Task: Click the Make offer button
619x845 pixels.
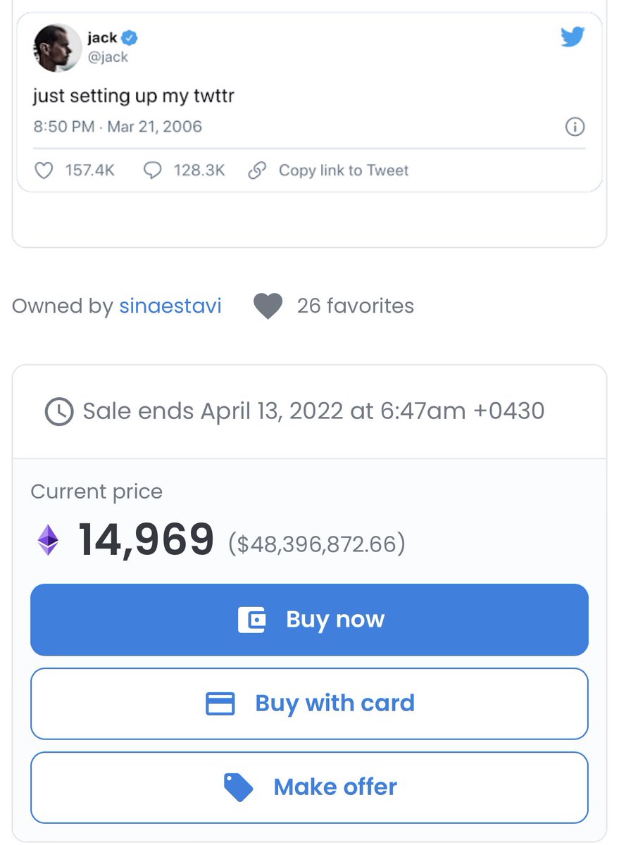Action: (309, 787)
